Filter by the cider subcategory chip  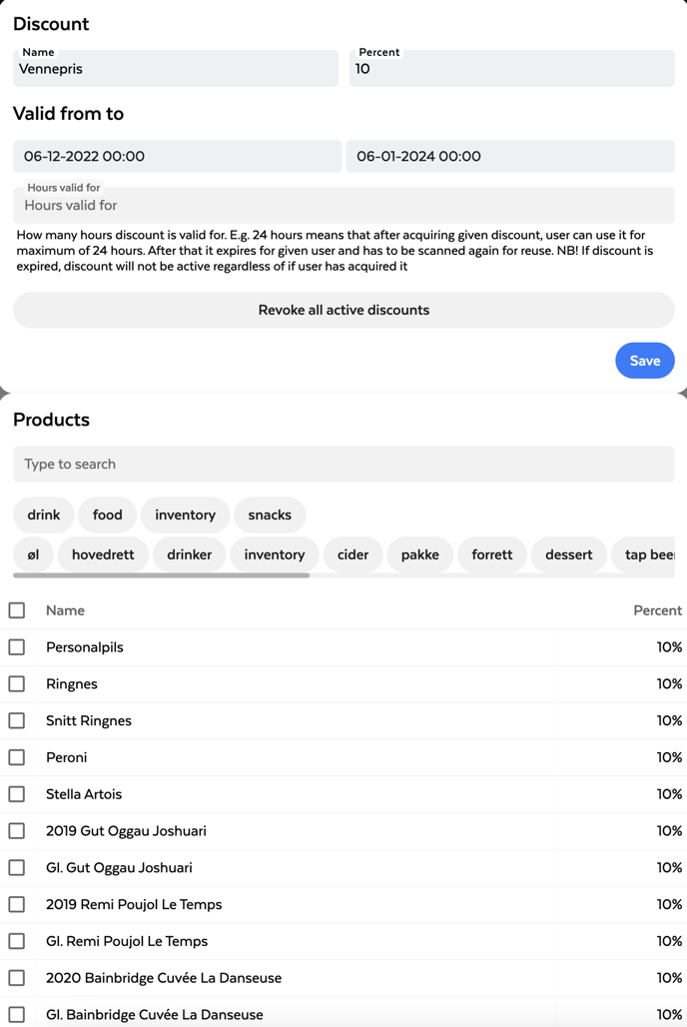pos(353,554)
